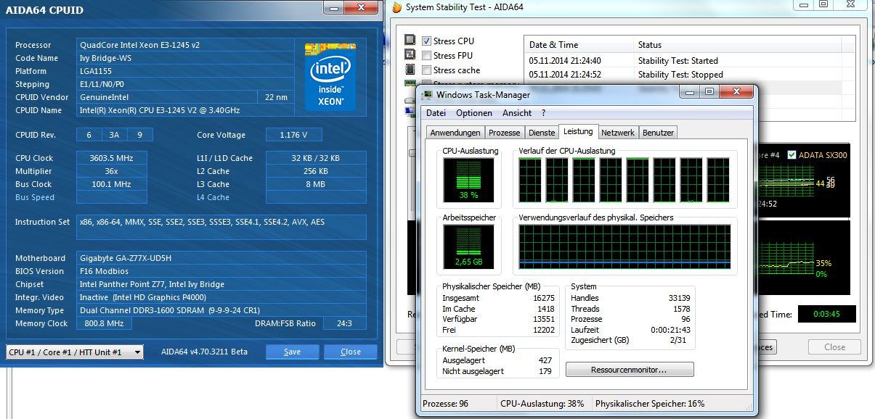
Task: Click the Bus Clock value '100.1 MHz'
Action: (x=112, y=184)
